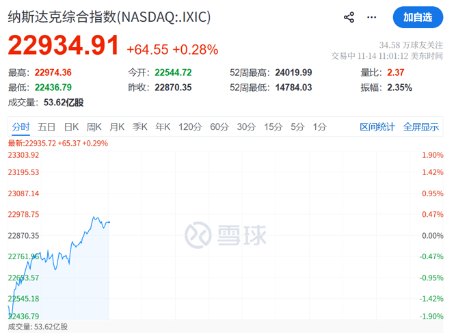The height and width of the screenshot is (333, 456).
Task: Select the 分时 chart tab
Action: click(21, 126)
